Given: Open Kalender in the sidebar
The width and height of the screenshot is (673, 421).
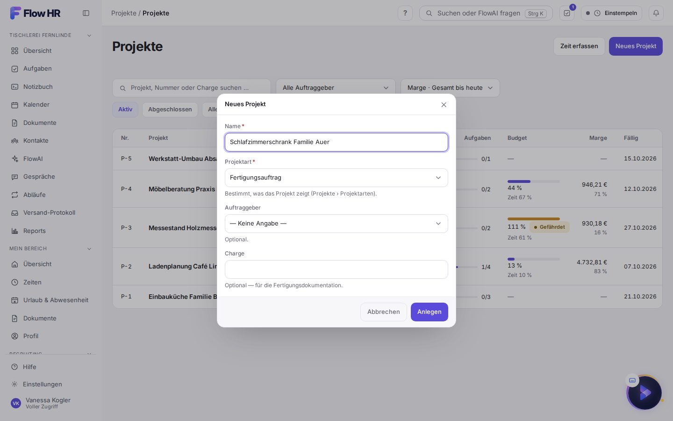Looking at the screenshot, I should [50, 105].
